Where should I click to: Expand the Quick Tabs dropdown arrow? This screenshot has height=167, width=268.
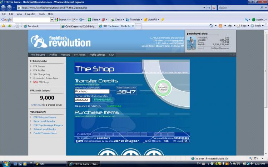point(21,26)
